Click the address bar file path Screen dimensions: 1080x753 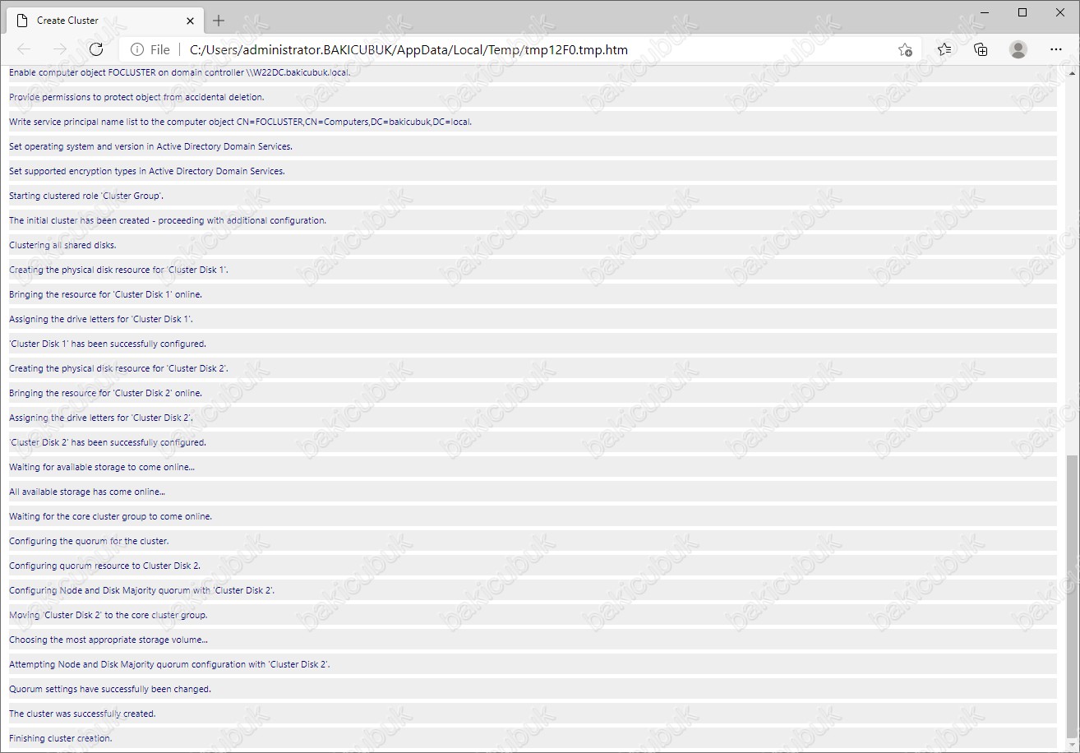tap(408, 50)
